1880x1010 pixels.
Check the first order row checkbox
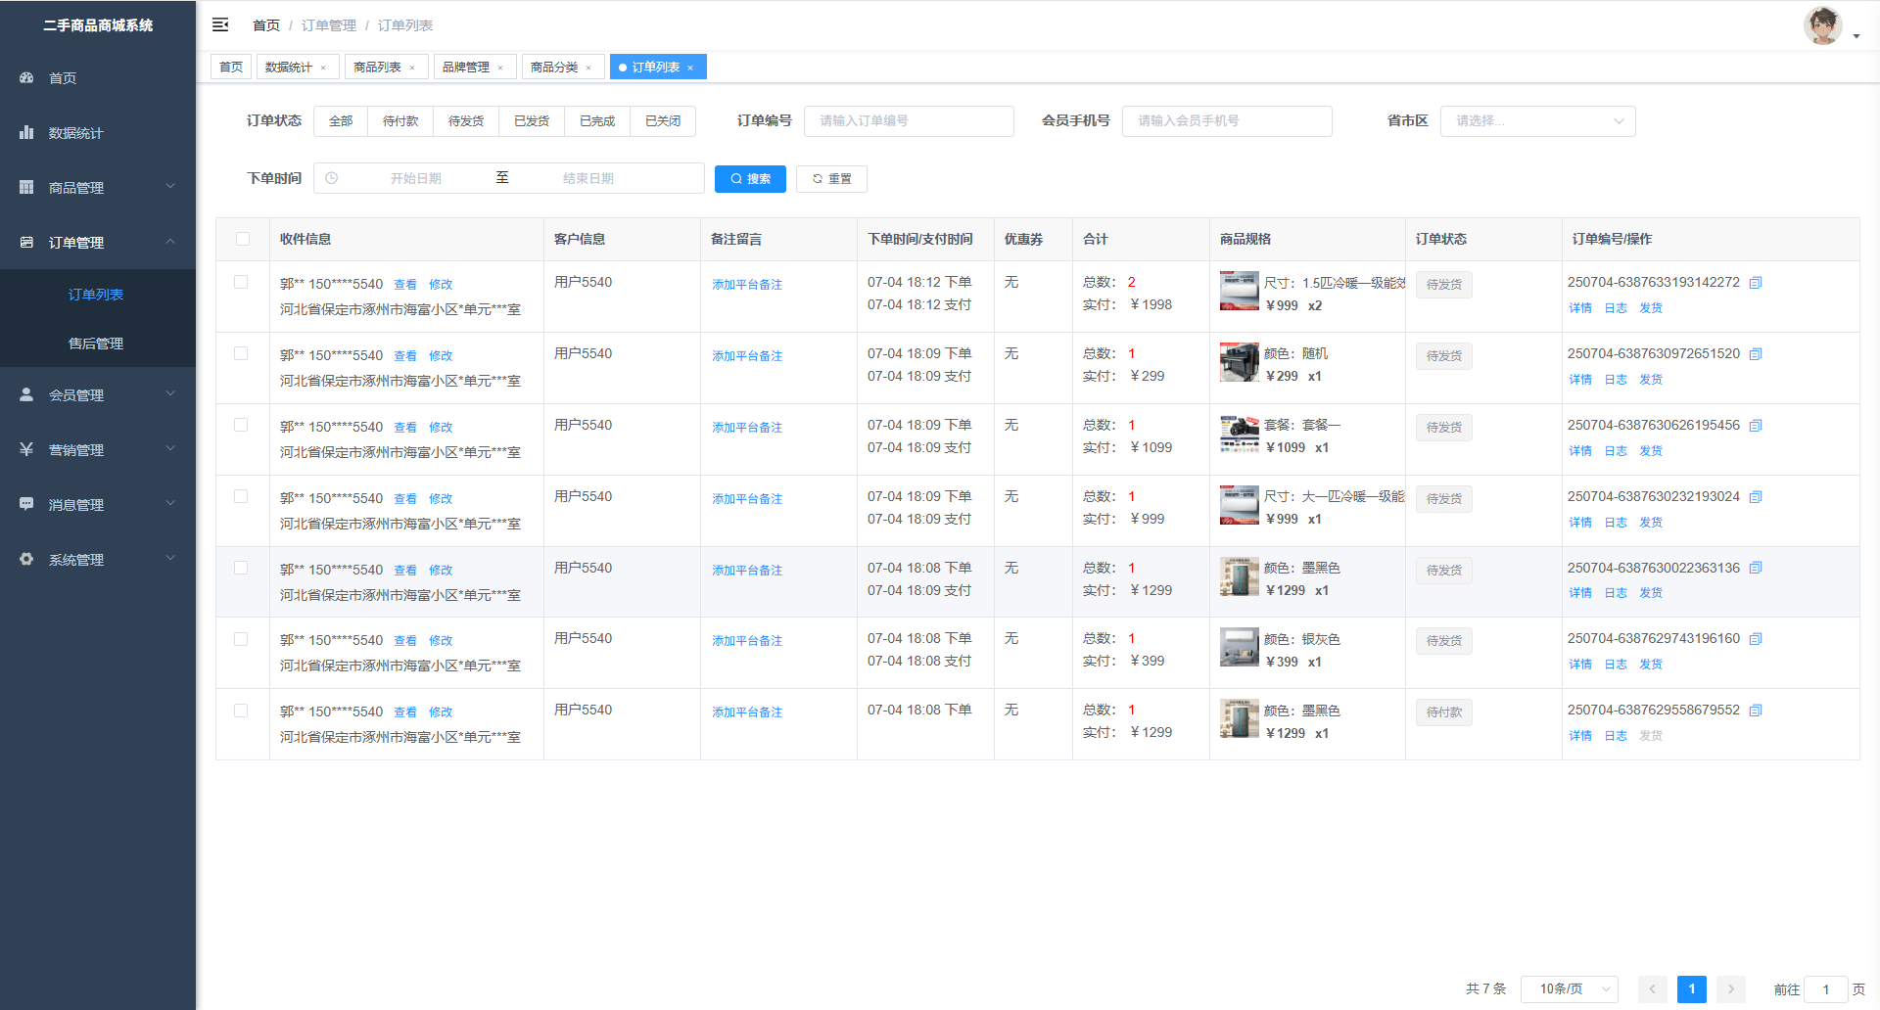pyautogui.click(x=241, y=282)
